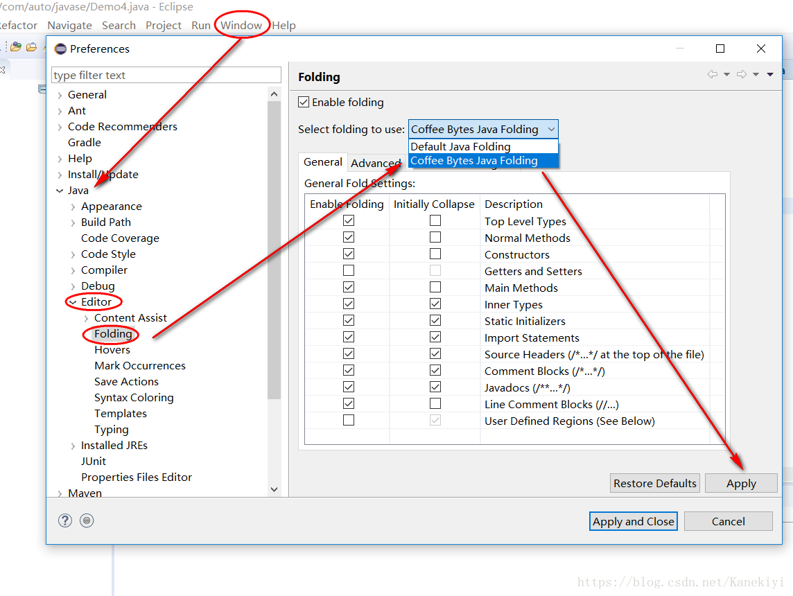Enable folding for Getters and Setters
793x596 pixels.
pos(348,270)
